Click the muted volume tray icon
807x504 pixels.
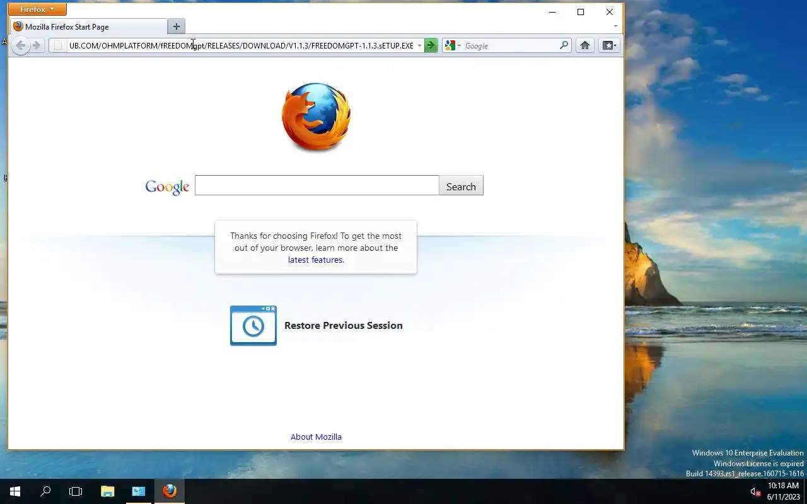click(755, 492)
